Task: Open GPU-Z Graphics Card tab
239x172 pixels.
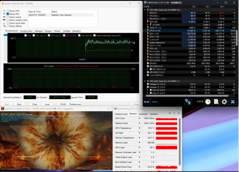Action: coord(121,114)
